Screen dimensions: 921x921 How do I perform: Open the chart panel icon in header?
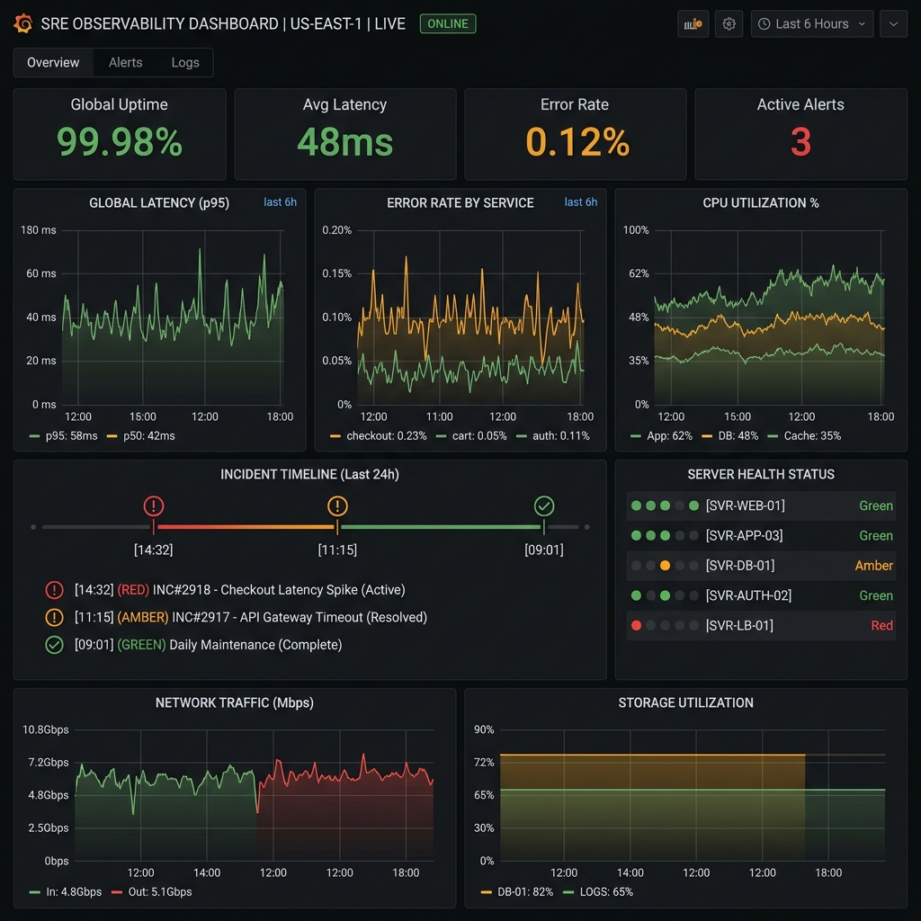click(x=693, y=24)
